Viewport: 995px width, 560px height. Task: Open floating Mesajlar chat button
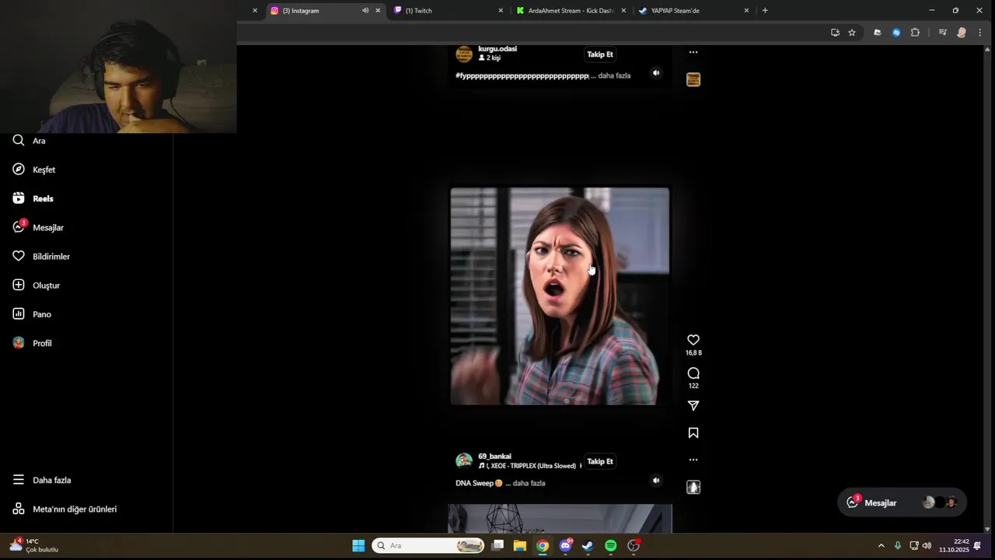click(902, 502)
